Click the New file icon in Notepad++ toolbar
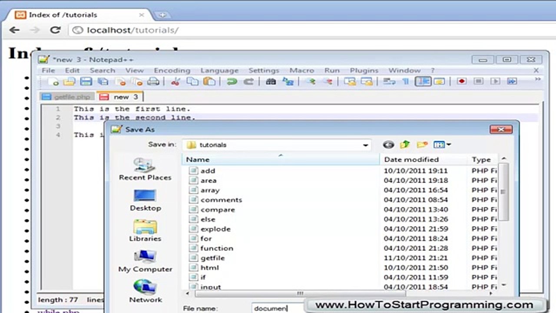Viewport: 556px width, 313px height. point(53,81)
